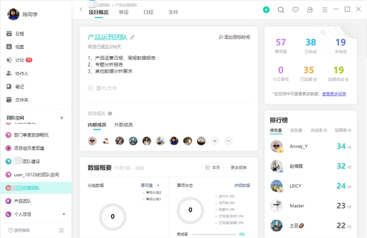This screenshot has height=238, width=367.
Task: Expand the 个人项目 dropdown arrow
Action: pyautogui.click(x=64, y=214)
